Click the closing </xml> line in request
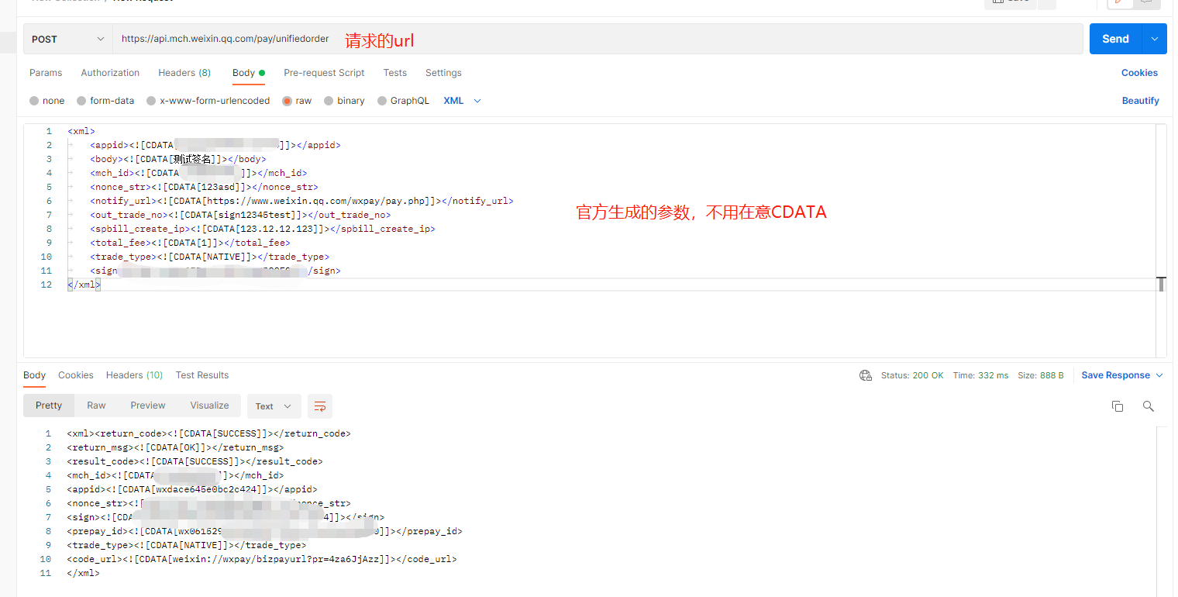The image size is (1178, 597). click(x=84, y=285)
